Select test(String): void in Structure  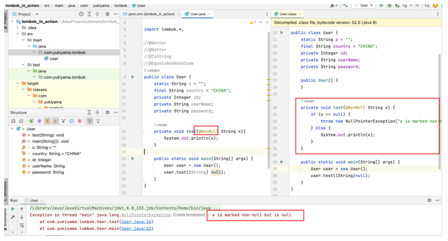48,135
